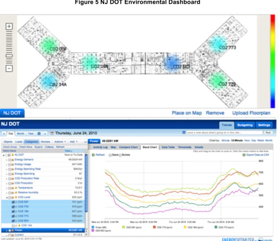
Task: Collapse the CO2 Level tree node
Action: (x=7, y=197)
